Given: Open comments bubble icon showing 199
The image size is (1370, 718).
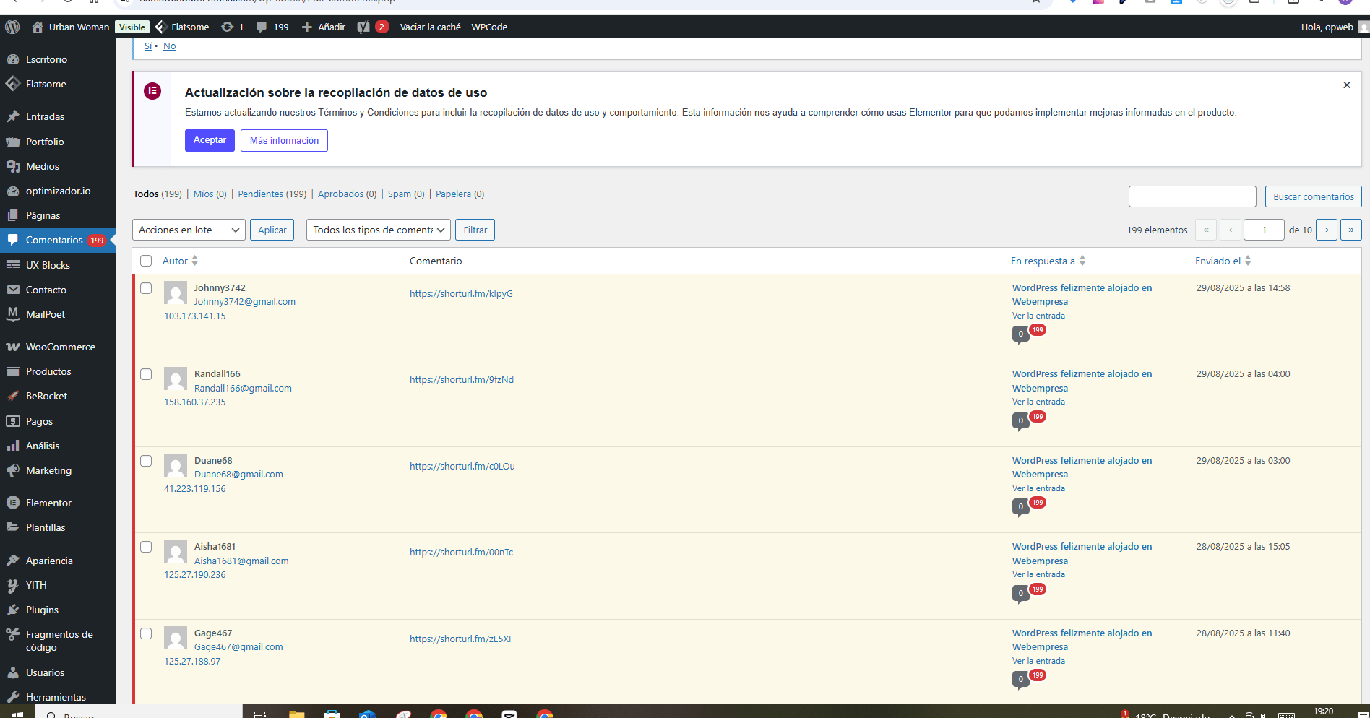Looking at the screenshot, I should 262,27.
